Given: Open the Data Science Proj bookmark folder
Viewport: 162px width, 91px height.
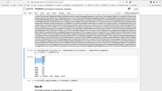Looking at the screenshot, I should click(78, 5).
